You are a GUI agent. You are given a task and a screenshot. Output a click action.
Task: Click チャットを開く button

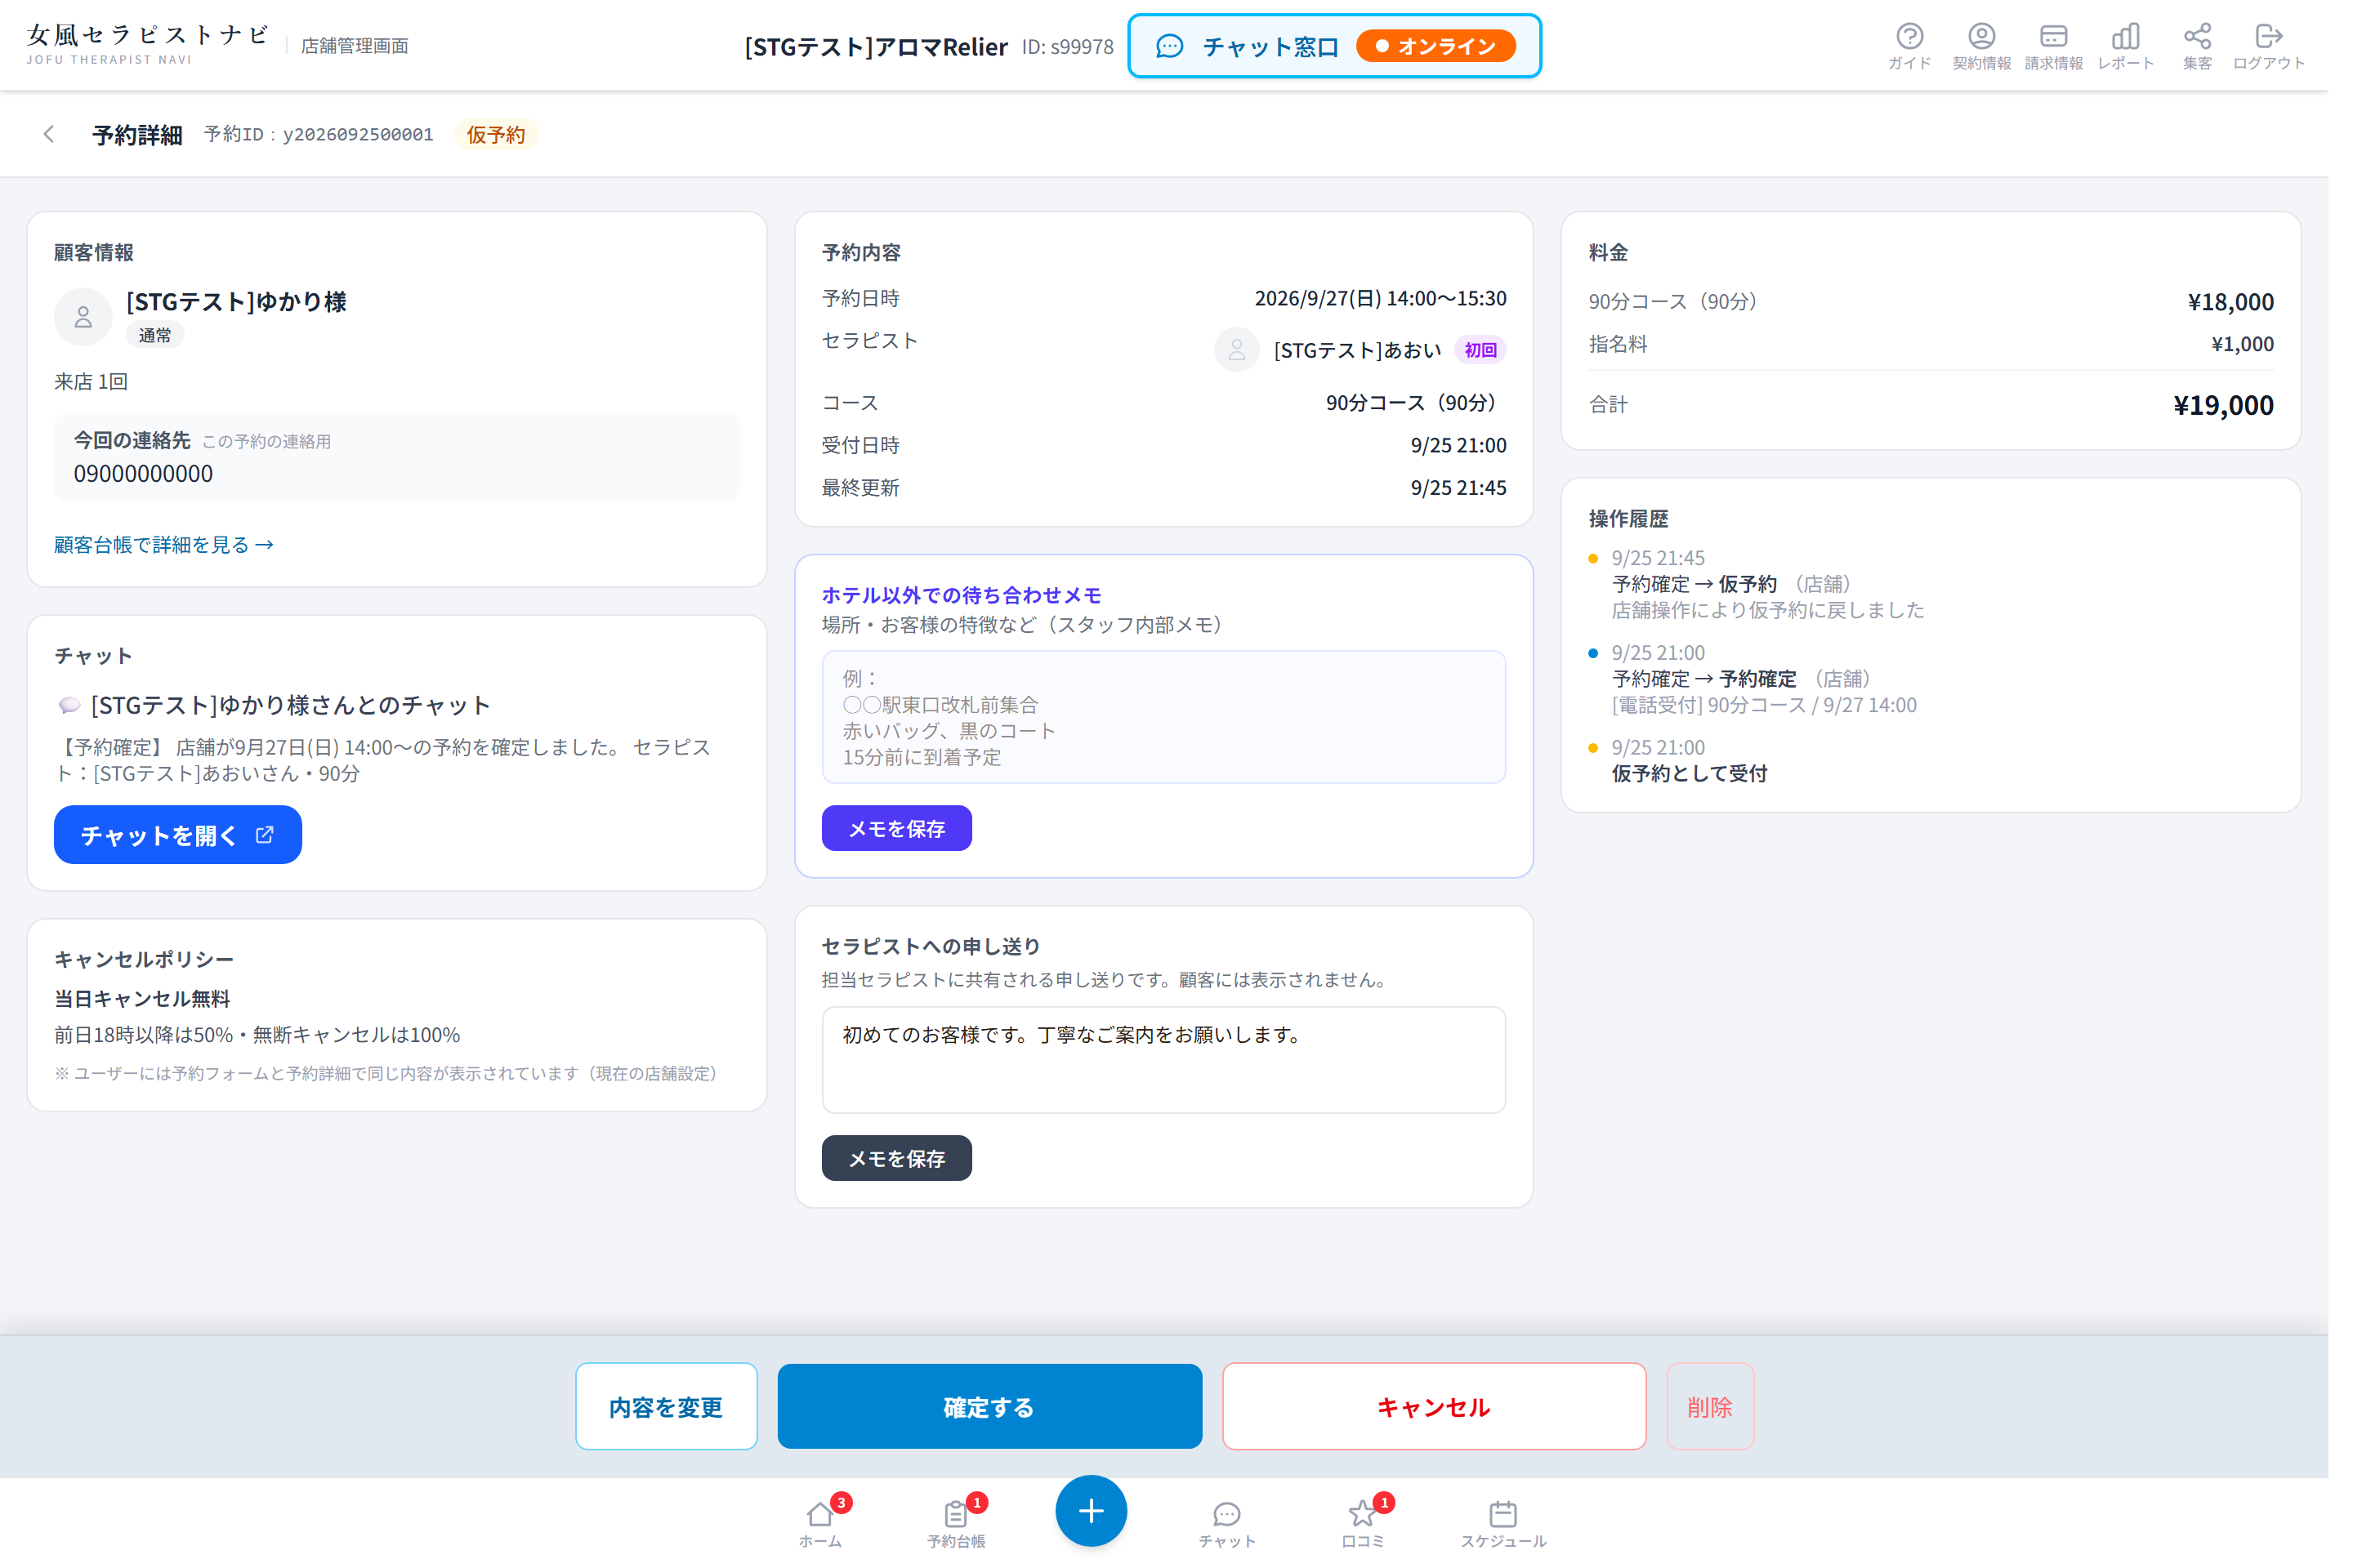click(180, 843)
